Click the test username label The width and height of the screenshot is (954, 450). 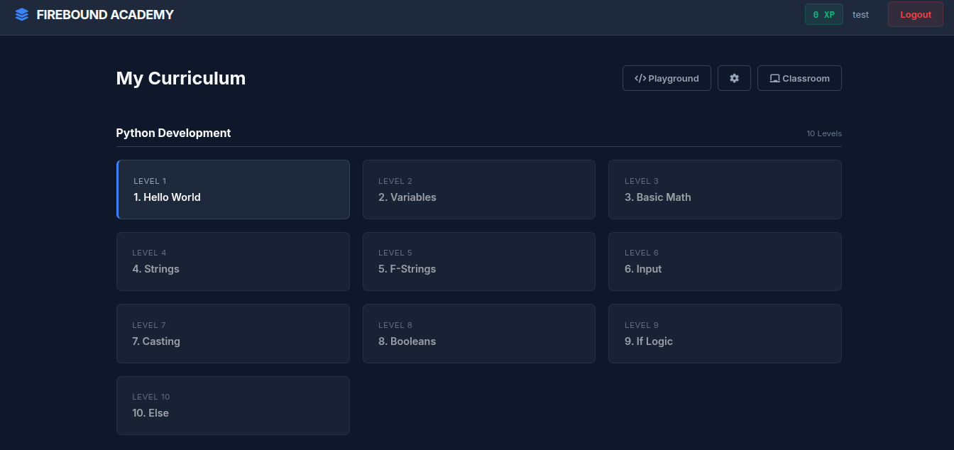[860, 14]
